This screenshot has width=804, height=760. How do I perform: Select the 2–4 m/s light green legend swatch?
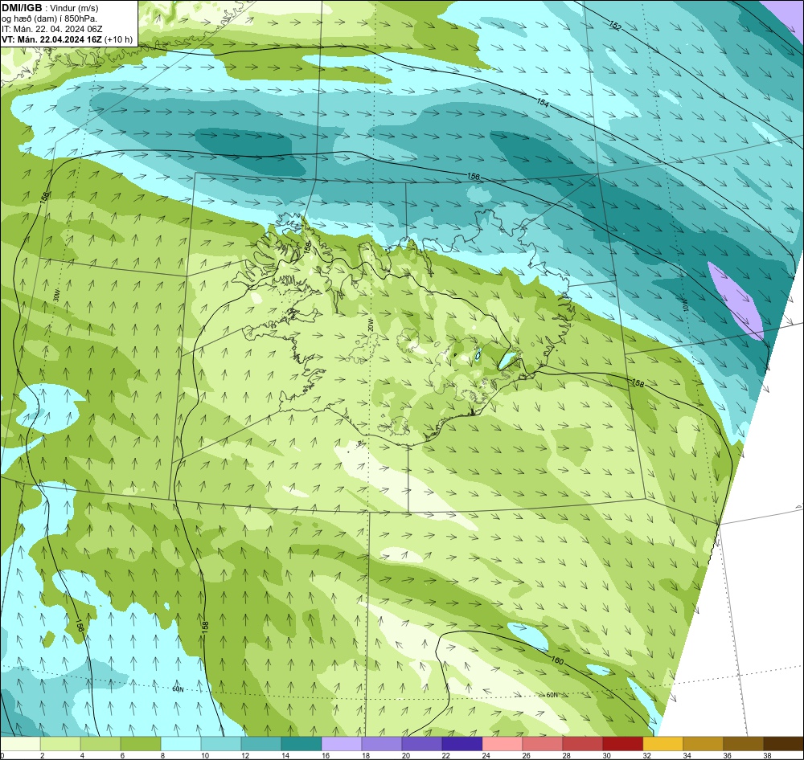pyautogui.click(x=60, y=744)
